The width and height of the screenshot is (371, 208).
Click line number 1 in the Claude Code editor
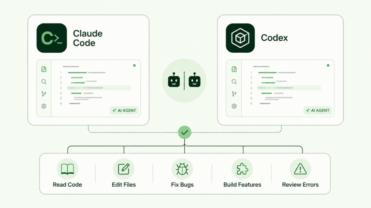(x=61, y=73)
